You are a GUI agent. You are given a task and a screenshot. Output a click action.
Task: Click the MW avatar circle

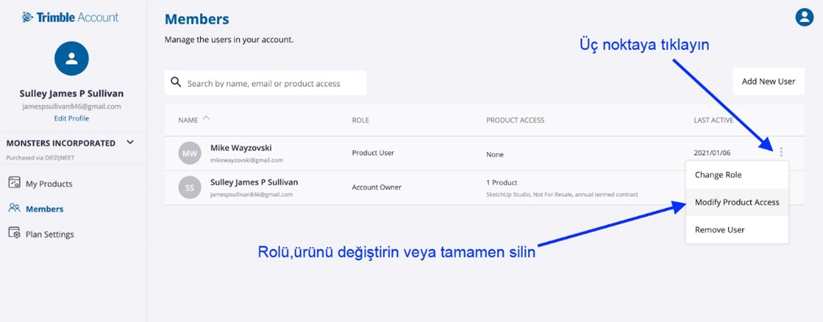click(190, 153)
